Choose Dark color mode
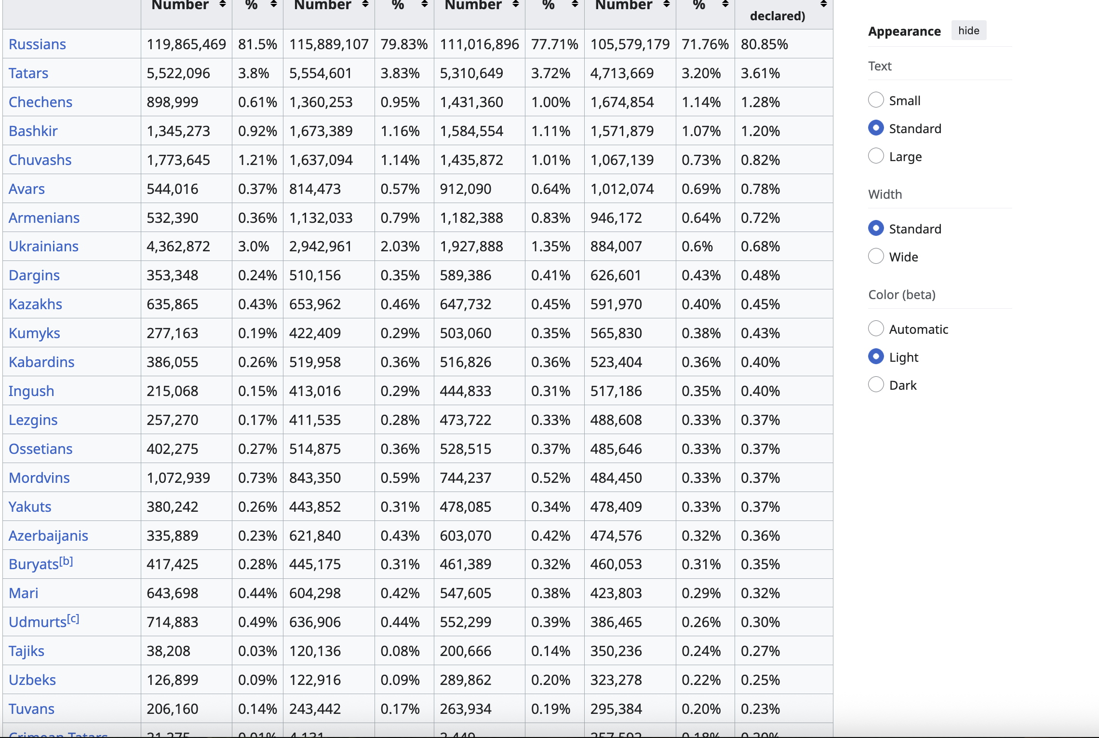 pyautogui.click(x=876, y=384)
